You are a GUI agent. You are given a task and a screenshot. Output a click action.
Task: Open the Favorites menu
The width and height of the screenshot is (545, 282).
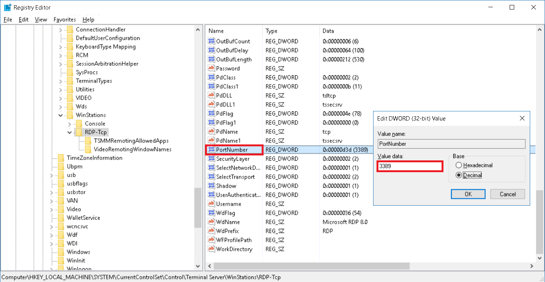65,19
